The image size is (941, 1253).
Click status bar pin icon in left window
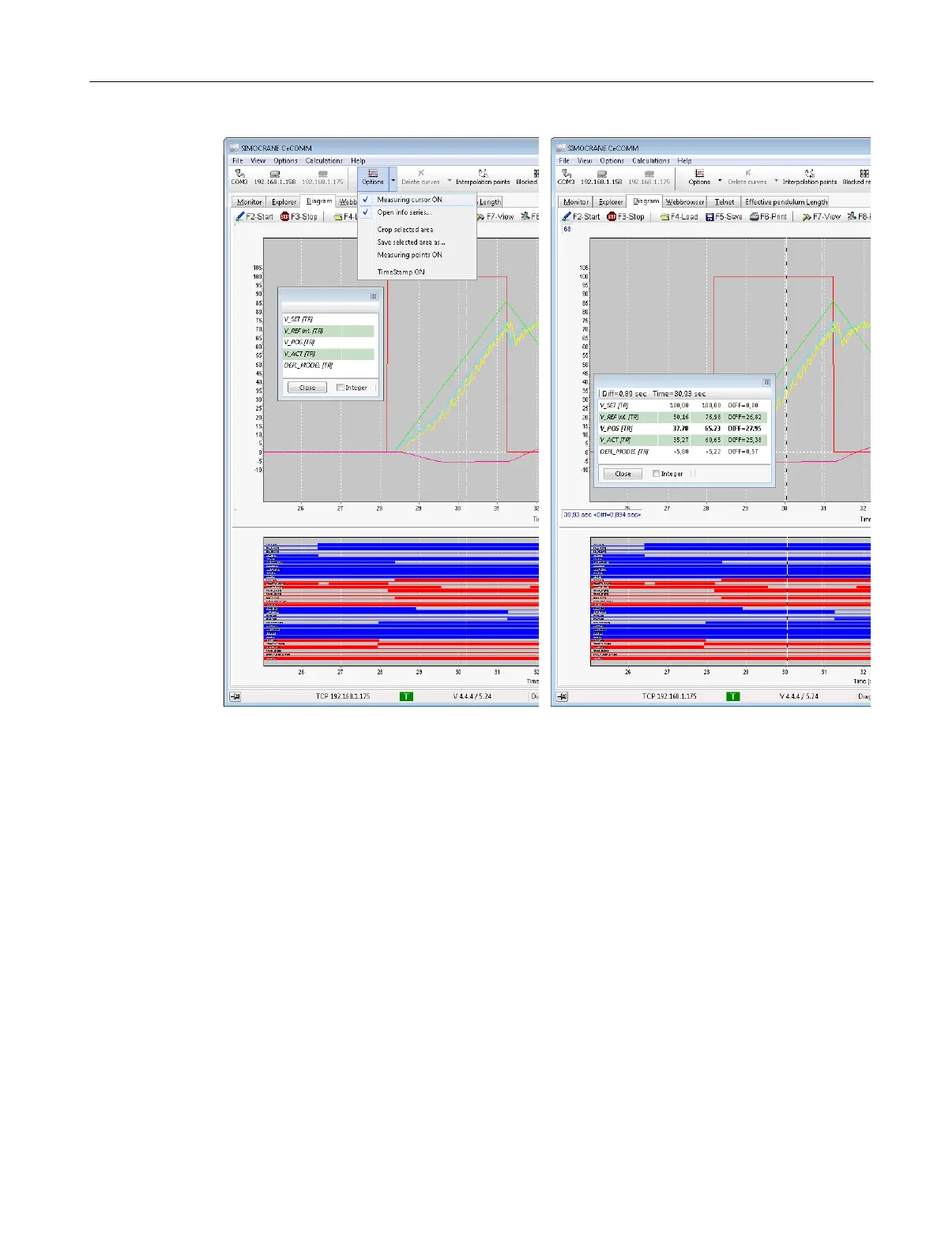[235, 696]
